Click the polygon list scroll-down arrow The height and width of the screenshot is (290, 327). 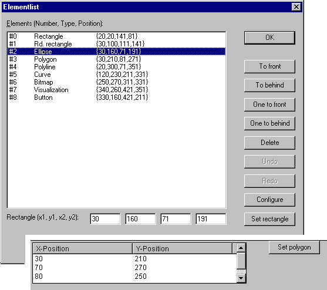[x=241, y=278]
